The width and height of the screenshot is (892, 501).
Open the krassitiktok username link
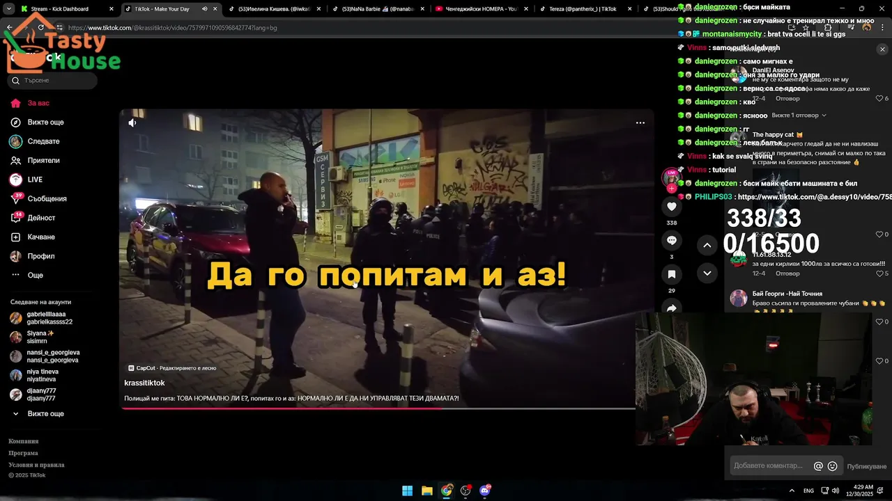[x=144, y=383]
